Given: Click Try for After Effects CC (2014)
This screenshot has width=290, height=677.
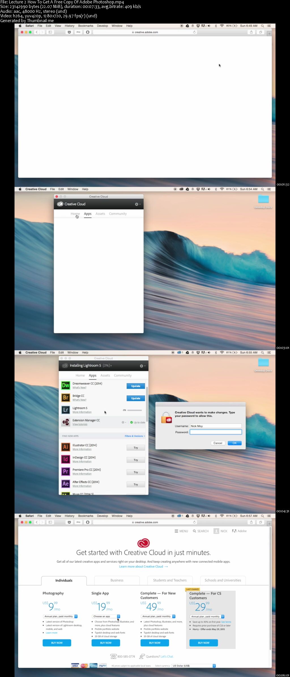Looking at the screenshot, I should [x=136, y=484].
